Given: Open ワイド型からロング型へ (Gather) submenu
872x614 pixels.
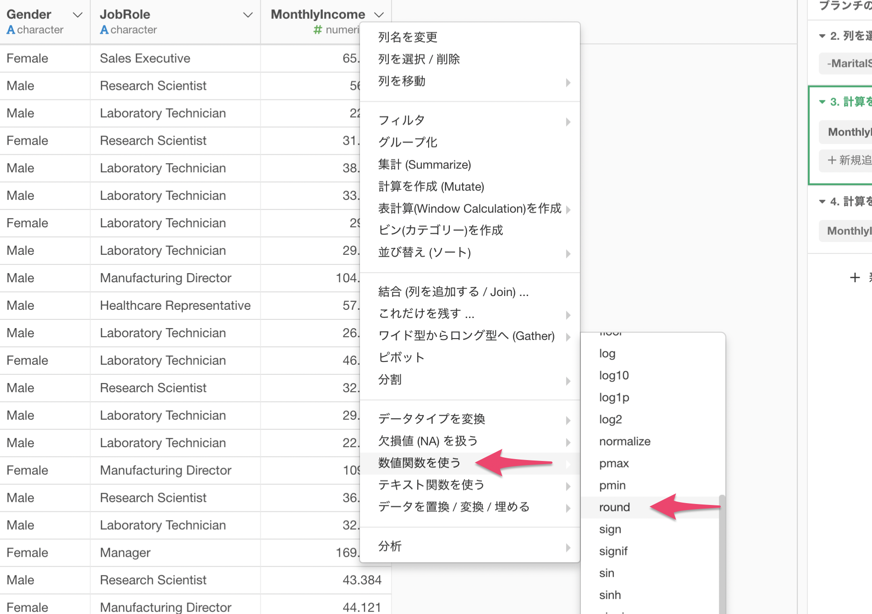Looking at the screenshot, I should pos(470,336).
